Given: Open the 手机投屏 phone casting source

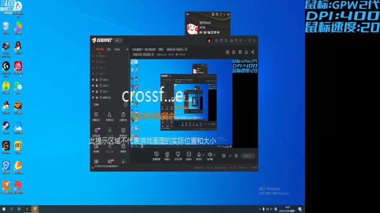Looking at the screenshot, I should (178, 156).
